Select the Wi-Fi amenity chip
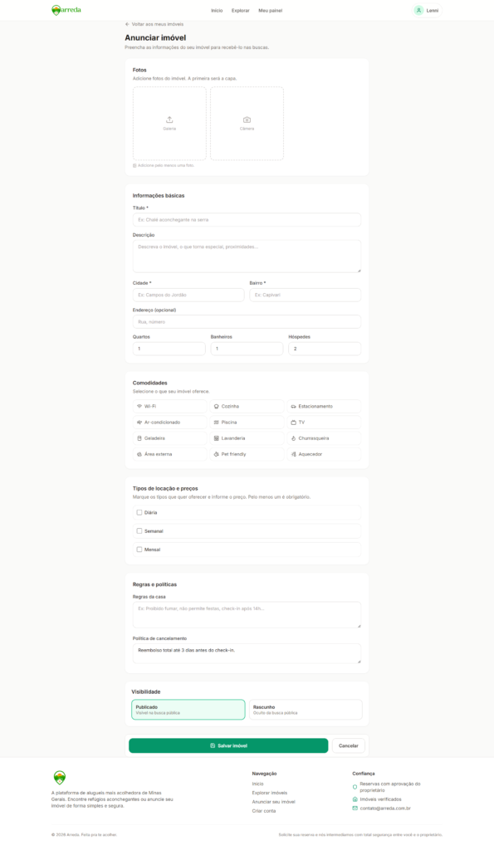Screen dimensions: 494x850 169,406
